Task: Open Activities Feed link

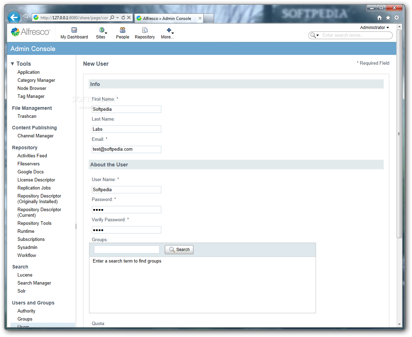Action: click(x=32, y=156)
